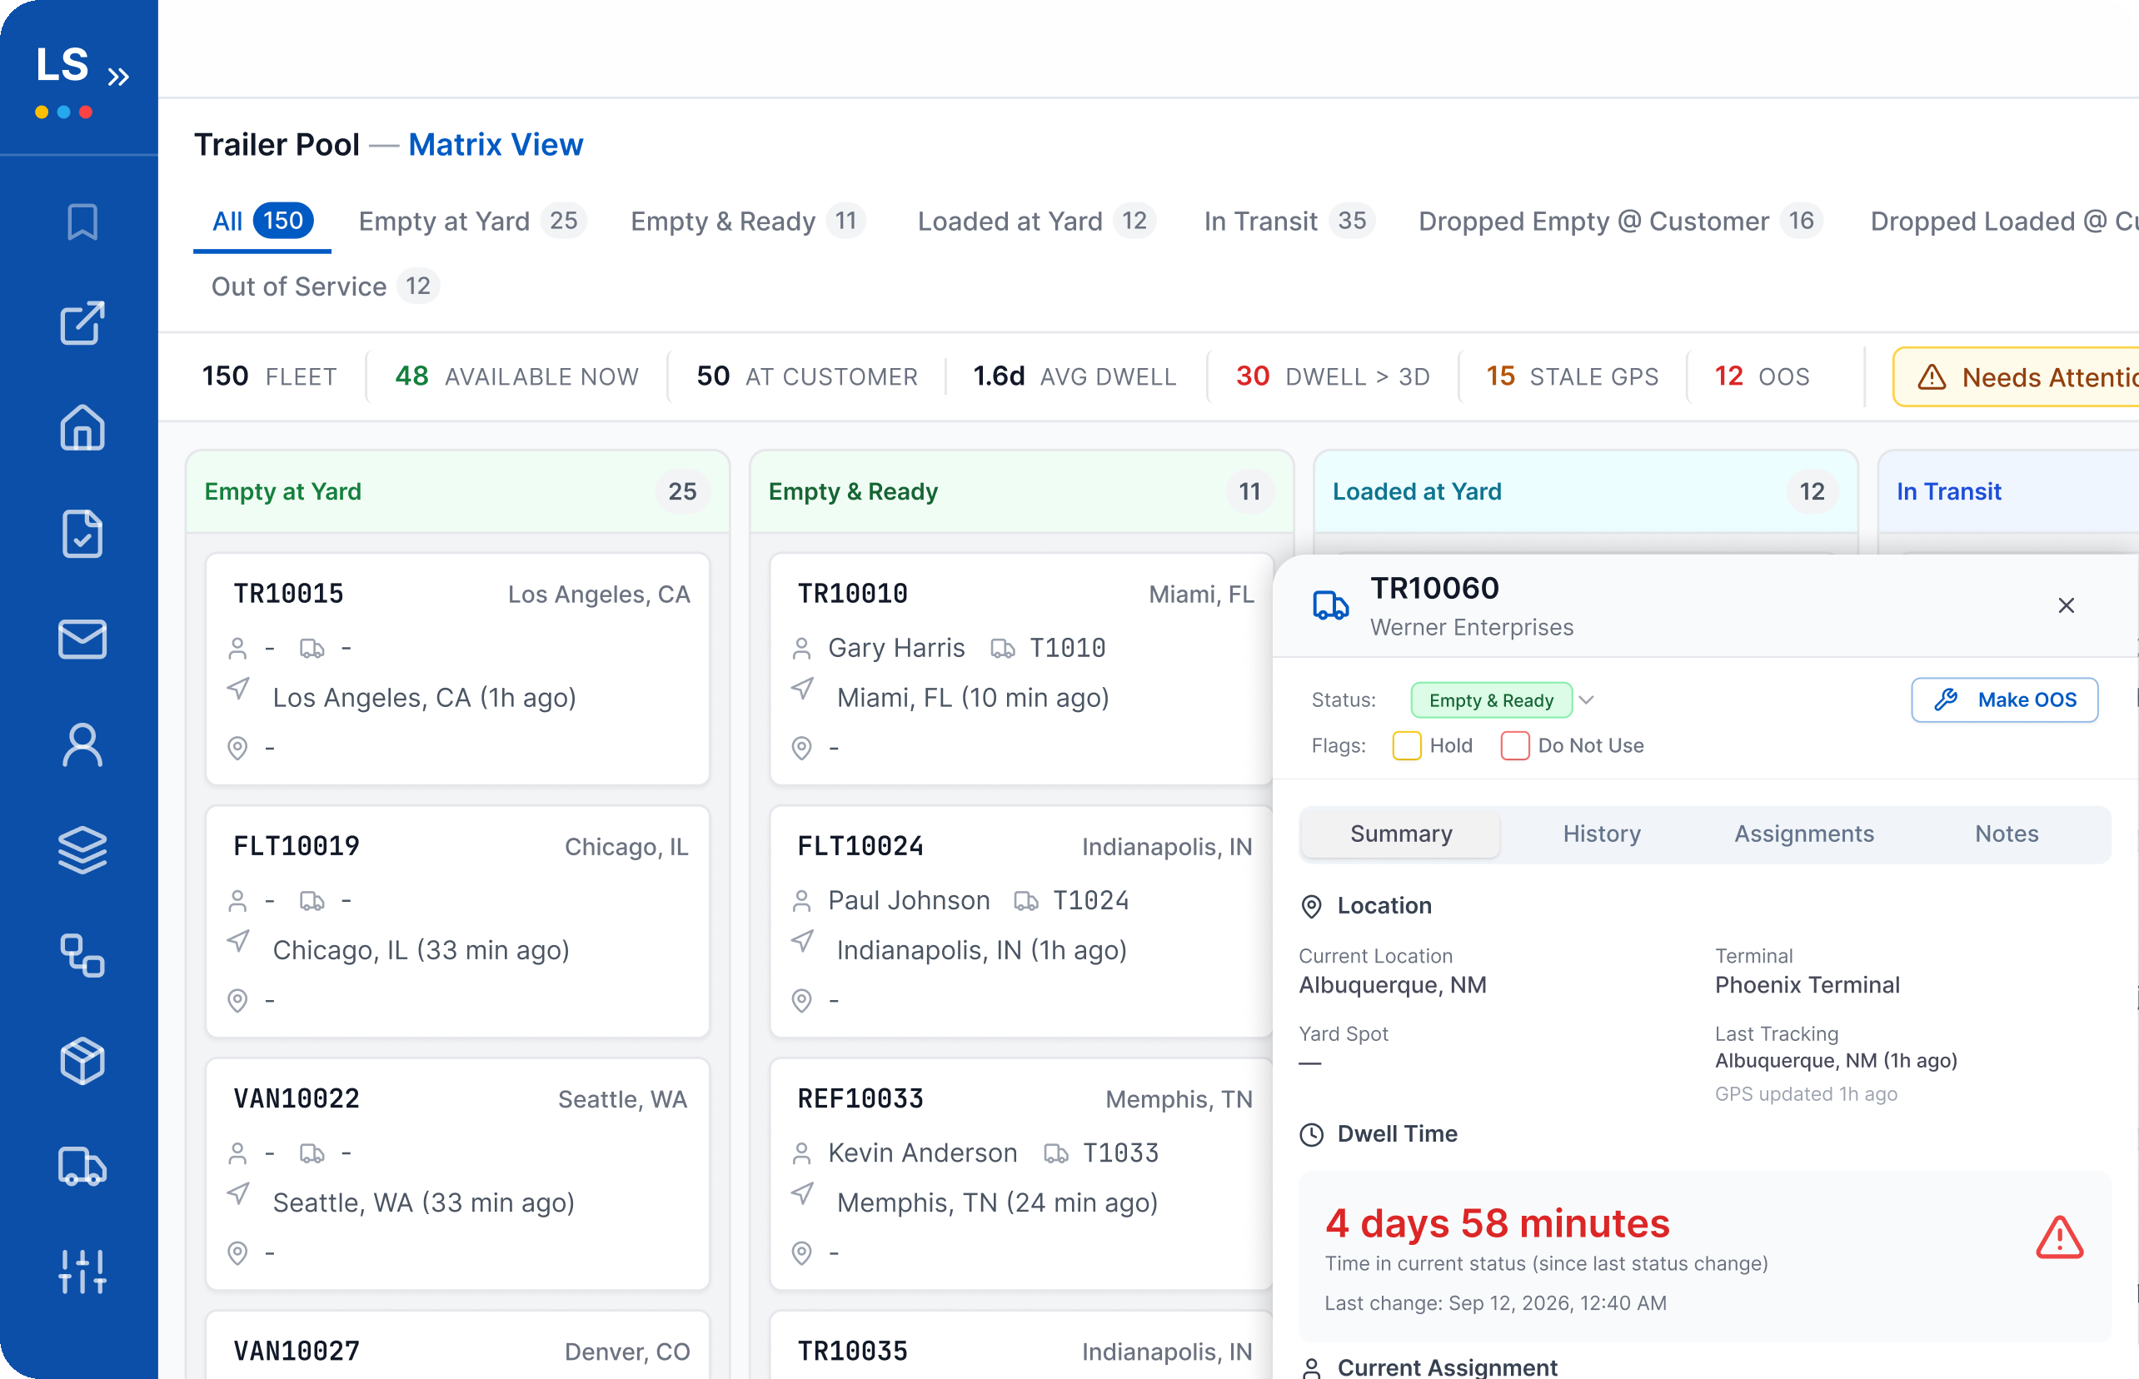Click the Empty & Ready status badge

(1490, 700)
